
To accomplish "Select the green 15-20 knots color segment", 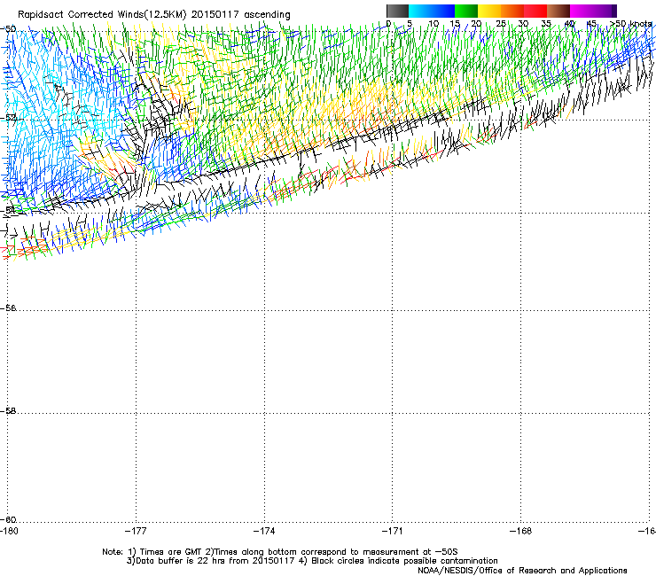I will pos(466,11).
